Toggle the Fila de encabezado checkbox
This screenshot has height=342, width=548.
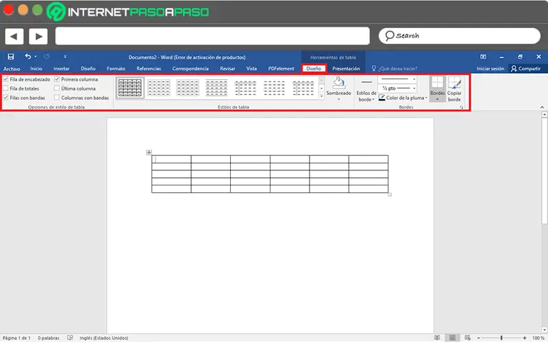pos(5,79)
